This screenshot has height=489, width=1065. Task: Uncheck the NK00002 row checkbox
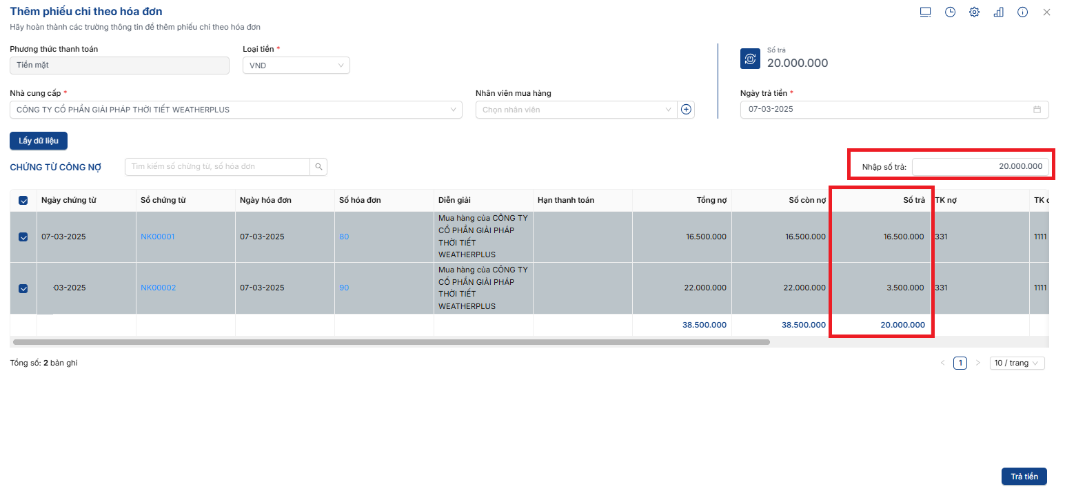(23, 288)
